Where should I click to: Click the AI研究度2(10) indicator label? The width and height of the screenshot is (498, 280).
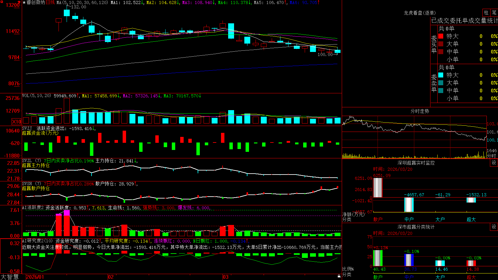(x=37, y=241)
